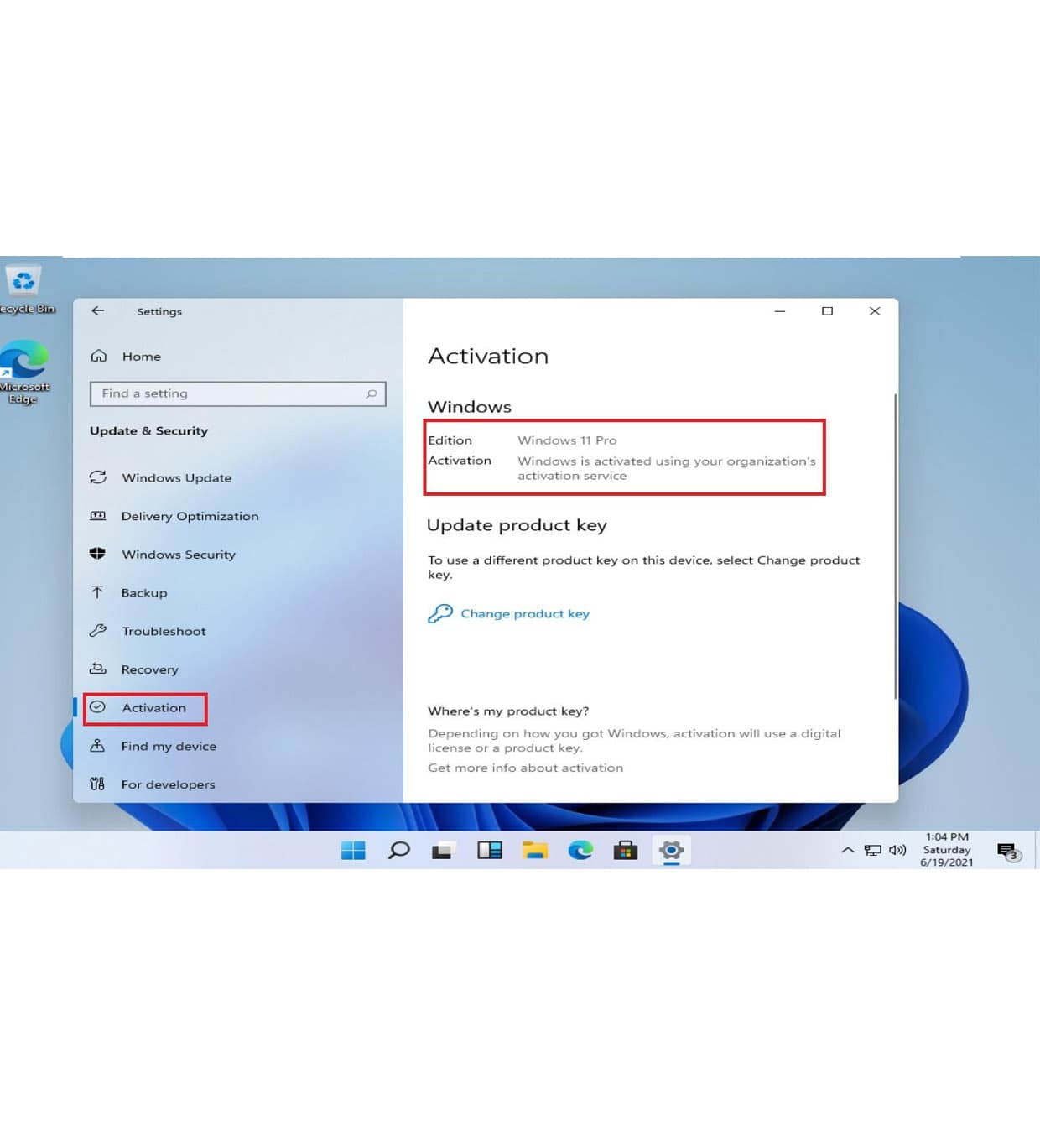Viewport: 1040px width, 1141px height.
Task: Select Windows Update in the sidebar
Action: pyautogui.click(x=176, y=477)
